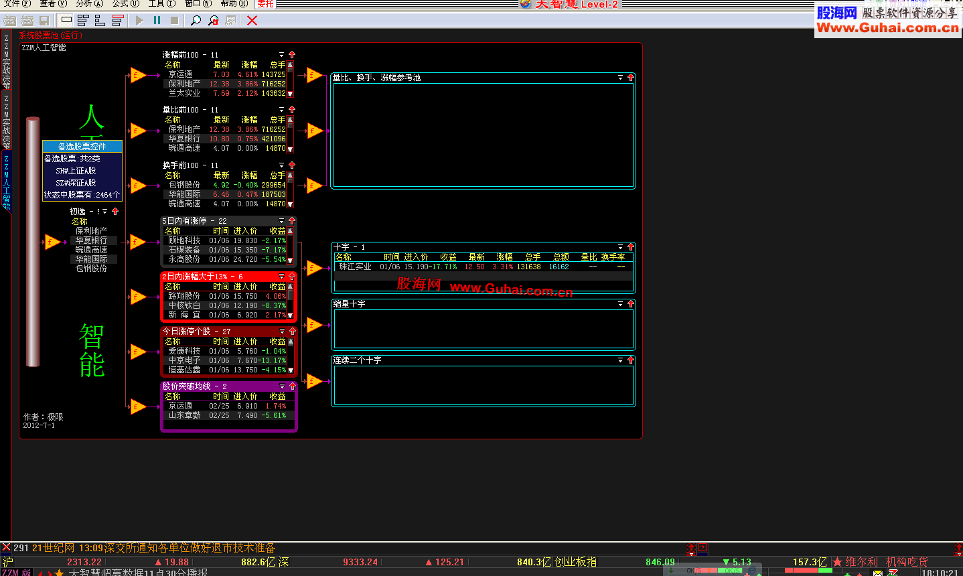Open dropdown arrow of 股价突破均线 panel
The height and width of the screenshot is (576, 963).
pos(282,386)
